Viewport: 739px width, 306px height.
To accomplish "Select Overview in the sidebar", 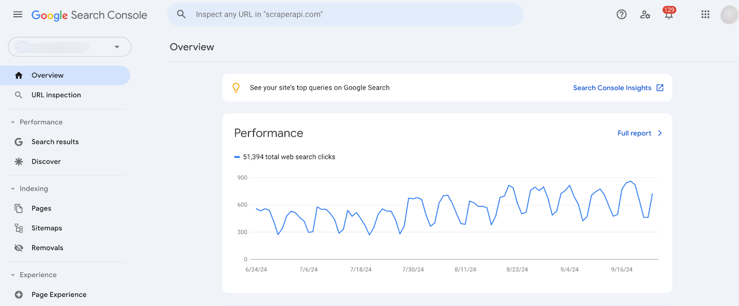I will (x=65, y=75).
